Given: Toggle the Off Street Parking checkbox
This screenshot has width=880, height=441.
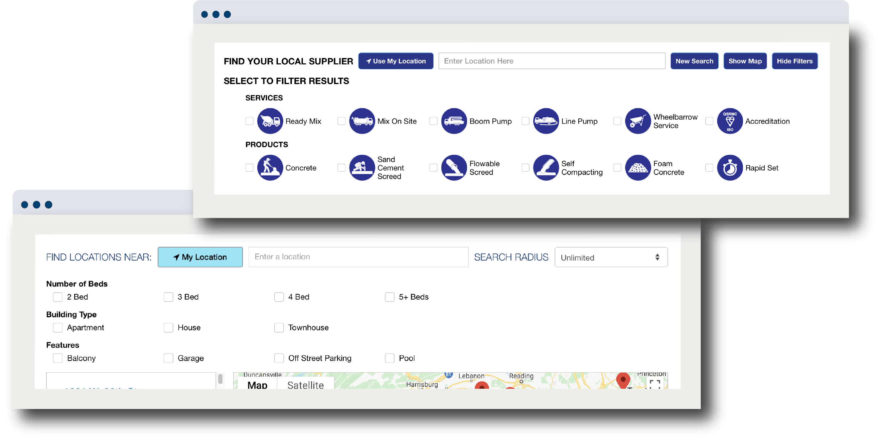Looking at the screenshot, I should pyautogui.click(x=279, y=358).
